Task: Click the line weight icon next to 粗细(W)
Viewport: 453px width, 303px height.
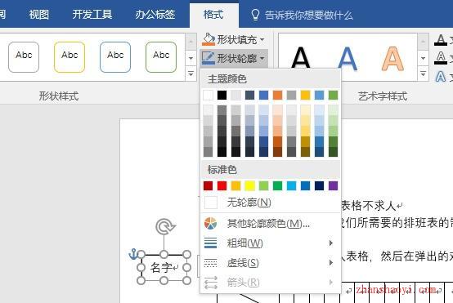Action: [x=210, y=243]
